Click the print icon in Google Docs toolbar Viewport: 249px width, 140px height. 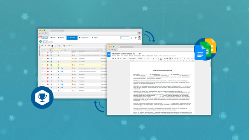click(x=113, y=59)
